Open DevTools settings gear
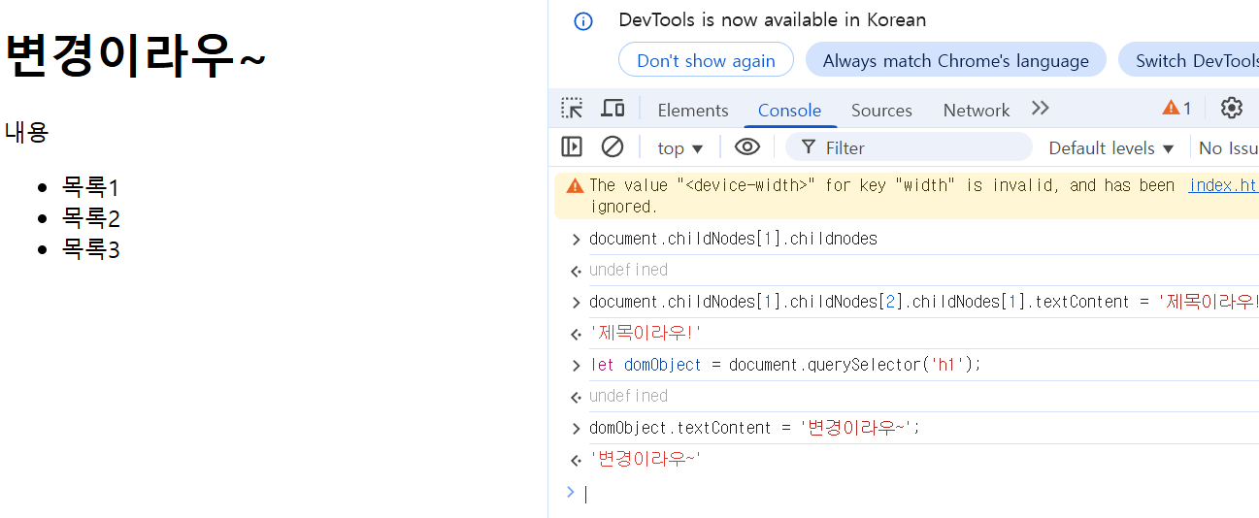 (x=1232, y=109)
